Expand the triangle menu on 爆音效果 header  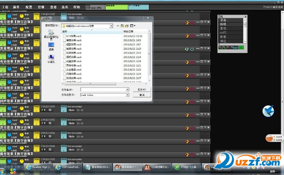tap(205, 154)
